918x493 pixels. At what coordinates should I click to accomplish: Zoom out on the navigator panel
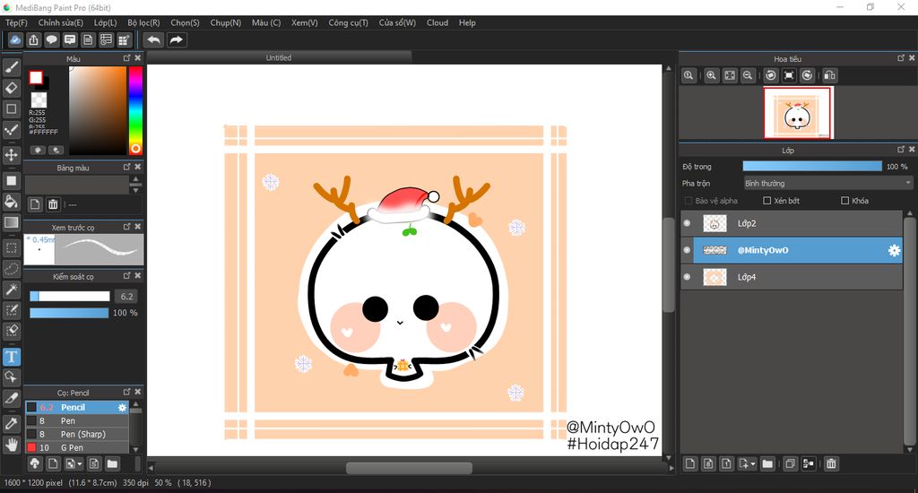click(748, 75)
